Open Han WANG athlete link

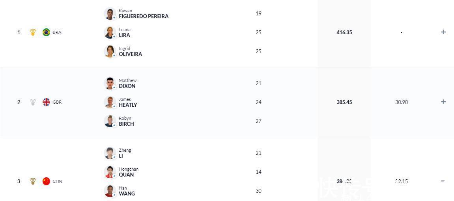click(127, 191)
